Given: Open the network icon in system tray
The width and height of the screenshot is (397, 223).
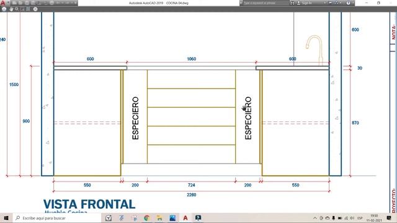Looking at the screenshot, I should [x=346, y=218].
